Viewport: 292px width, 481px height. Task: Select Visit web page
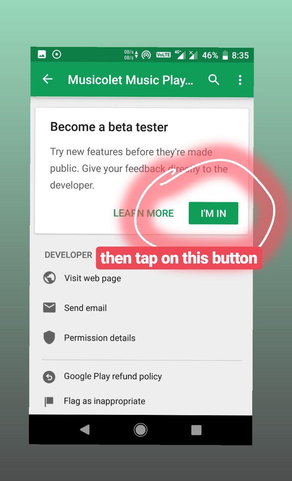[x=93, y=278]
